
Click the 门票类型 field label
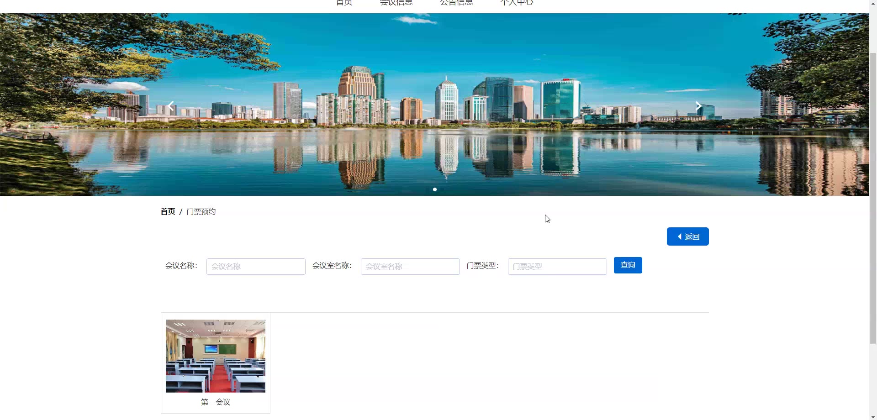click(x=483, y=266)
